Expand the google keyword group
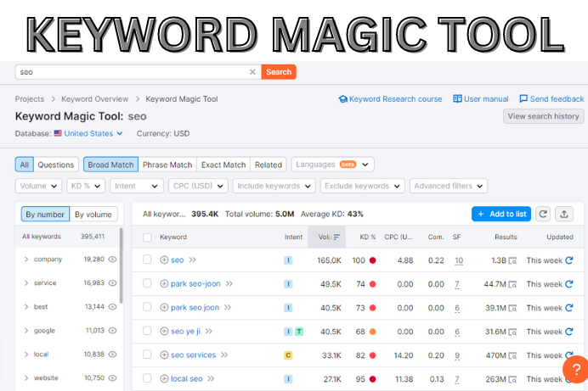Viewport: 588px width, 391px height. pyautogui.click(x=26, y=331)
